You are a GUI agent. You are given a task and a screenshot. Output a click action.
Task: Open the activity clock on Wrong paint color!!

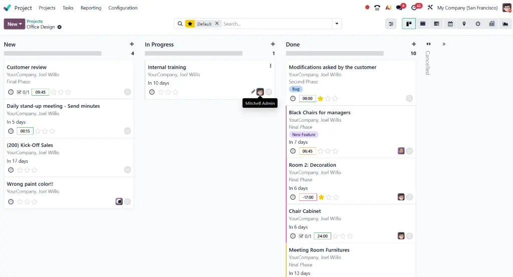(x=11, y=202)
